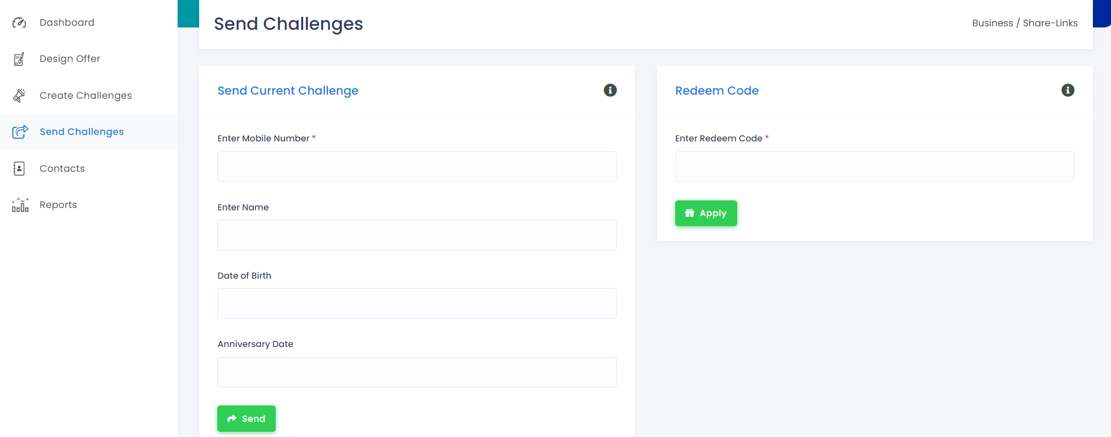
Task: Click the Design Offer pencil icon
Action: pyautogui.click(x=19, y=59)
